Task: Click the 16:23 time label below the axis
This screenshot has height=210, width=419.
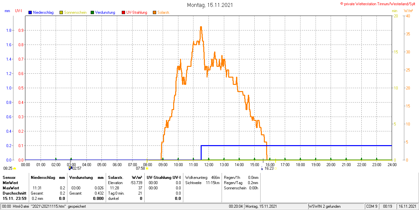Action: point(269,168)
